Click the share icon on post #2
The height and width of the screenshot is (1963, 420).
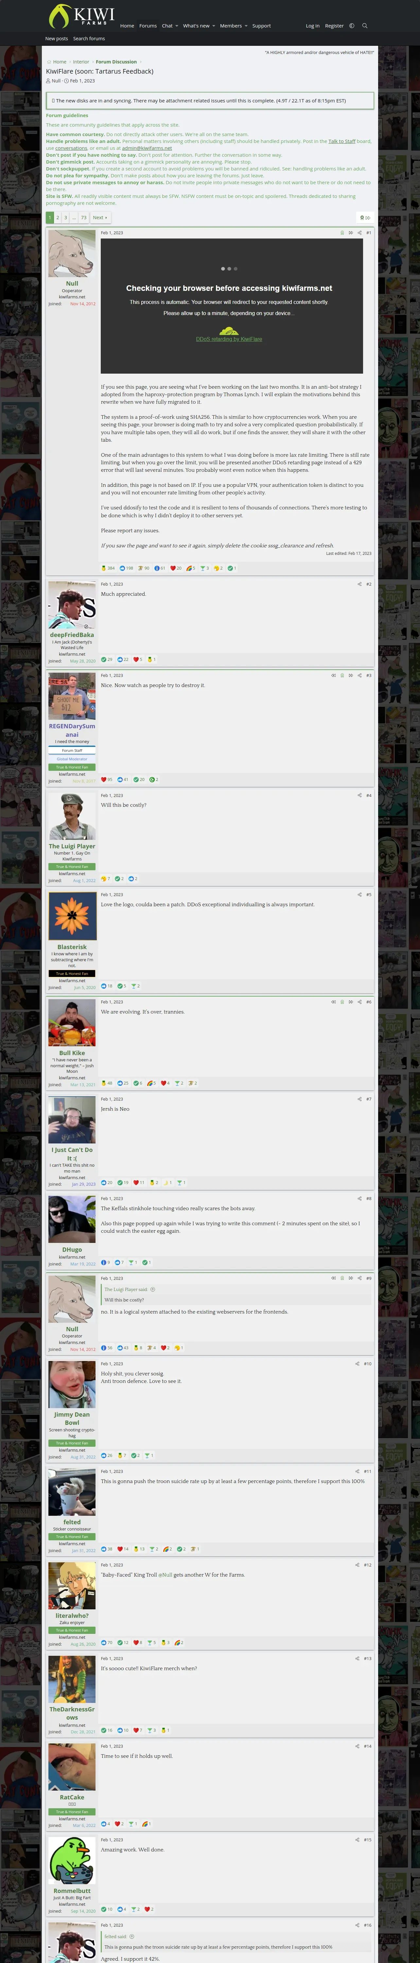click(x=359, y=584)
